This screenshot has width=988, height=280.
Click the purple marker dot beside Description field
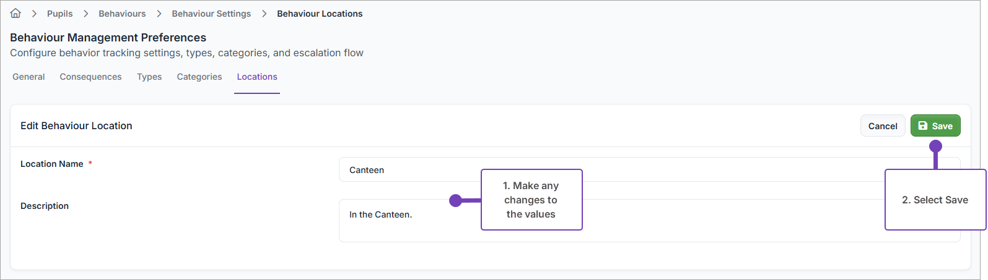(x=456, y=200)
